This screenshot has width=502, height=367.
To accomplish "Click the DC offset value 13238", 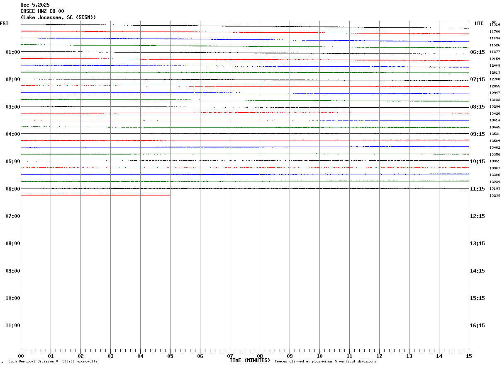I will click(495, 196).
